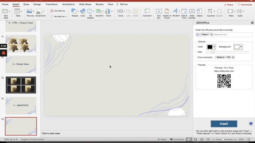Open Error correction Medium - 15% dropdown
The height and width of the screenshot is (143, 255).
click(225, 57)
